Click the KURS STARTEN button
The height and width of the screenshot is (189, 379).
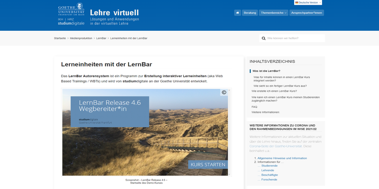tap(208, 165)
